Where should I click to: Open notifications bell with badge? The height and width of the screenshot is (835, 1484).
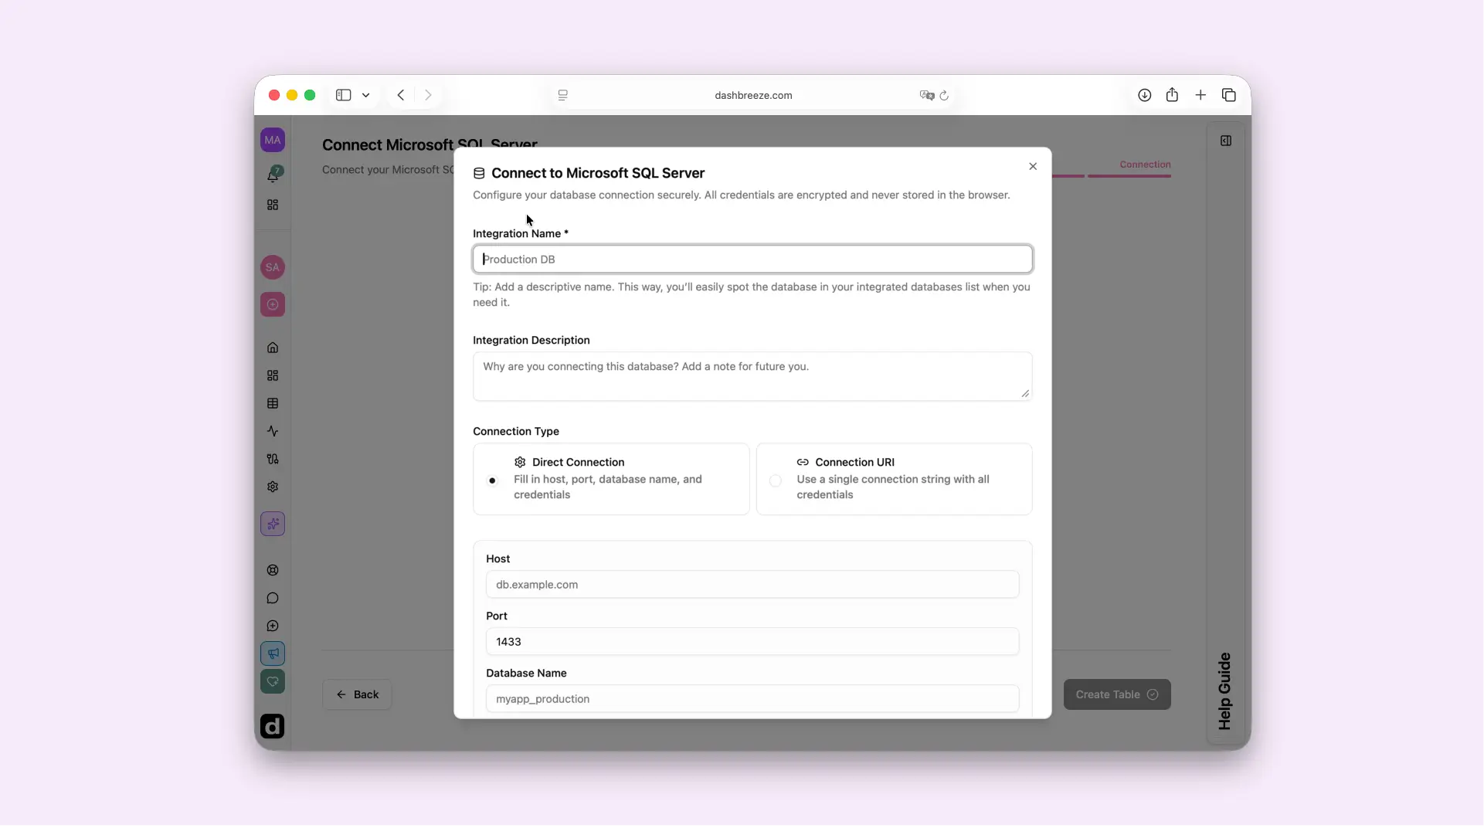[x=273, y=175]
